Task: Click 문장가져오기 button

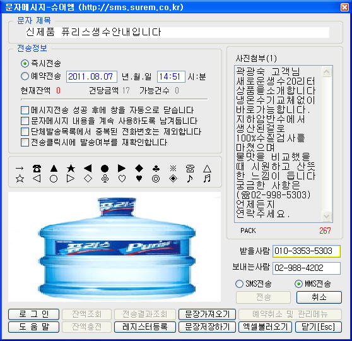Action: pos(207,314)
